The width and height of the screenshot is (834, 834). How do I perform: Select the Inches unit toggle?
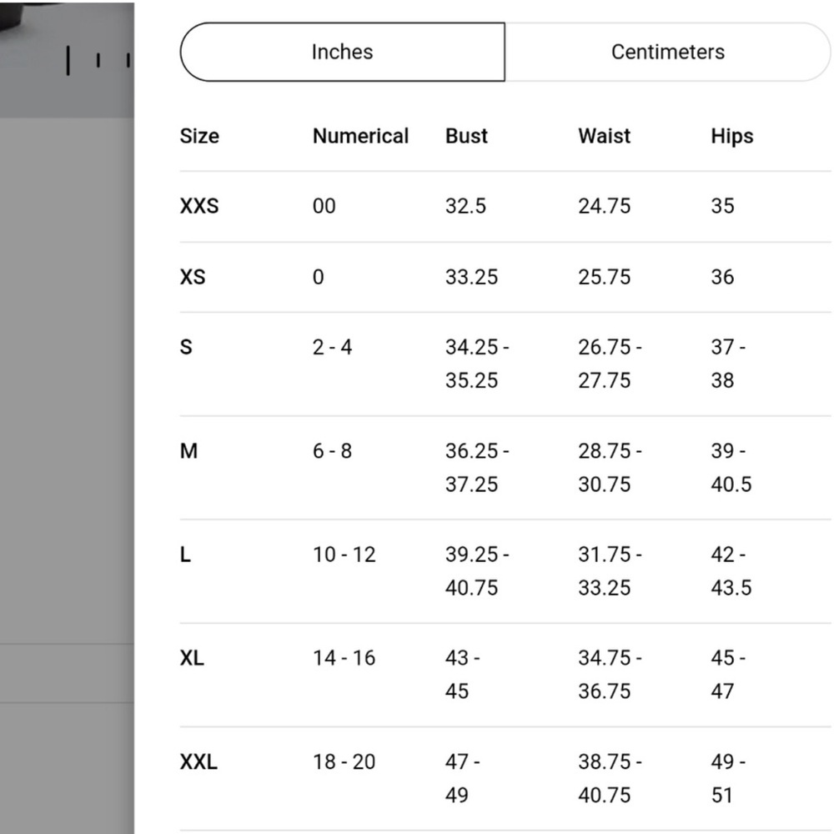coord(343,52)
